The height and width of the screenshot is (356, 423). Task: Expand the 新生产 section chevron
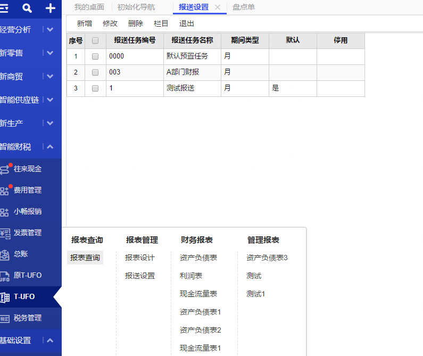[50, 123]
